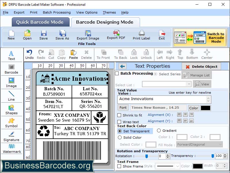
Task: Switch to Barcode Designing Mode tab
Action: [106, 22]
